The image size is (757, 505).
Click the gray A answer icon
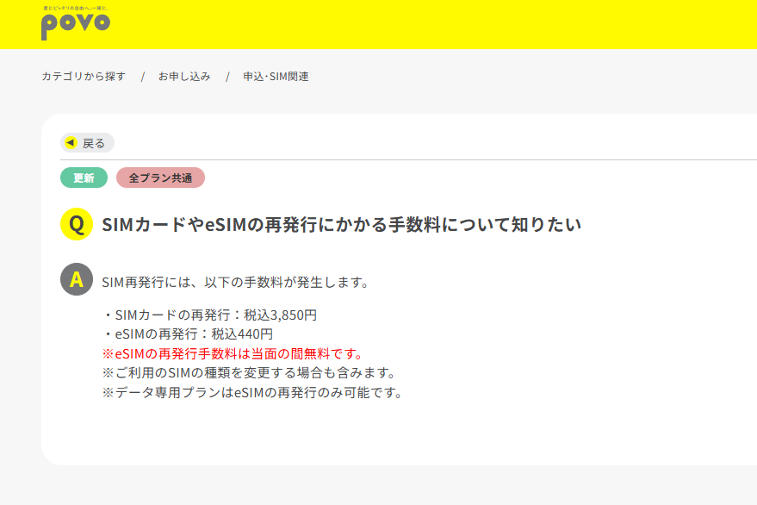pos(77,279)
